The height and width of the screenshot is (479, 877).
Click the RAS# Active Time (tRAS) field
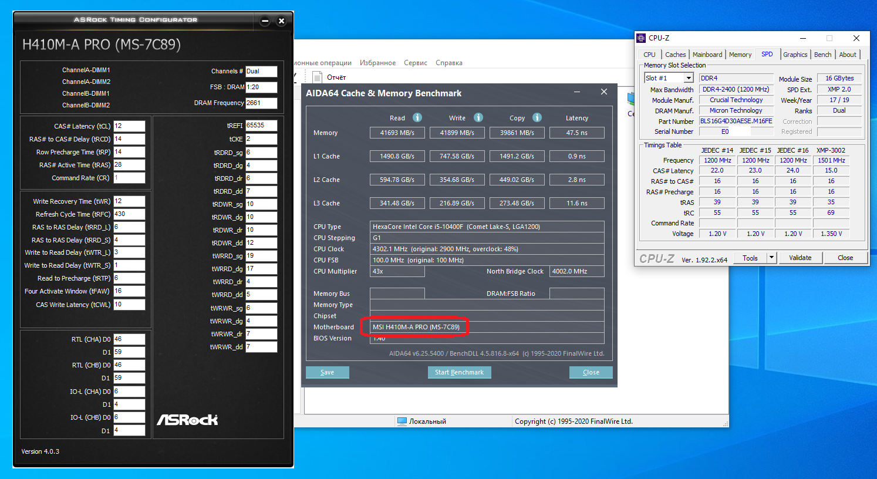(x=129, y=165)
